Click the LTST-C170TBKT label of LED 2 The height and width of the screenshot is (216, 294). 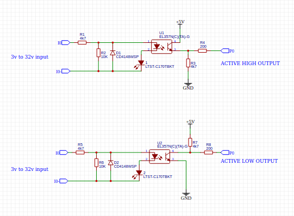click(158, 176)
